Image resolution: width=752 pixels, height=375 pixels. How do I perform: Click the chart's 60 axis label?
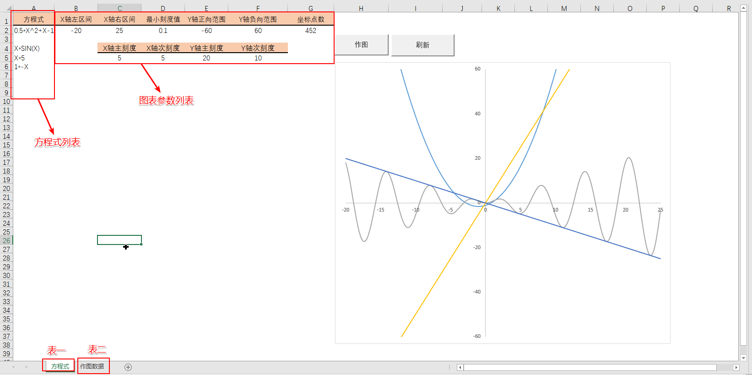pyautogui.click(x=477, y=69)
